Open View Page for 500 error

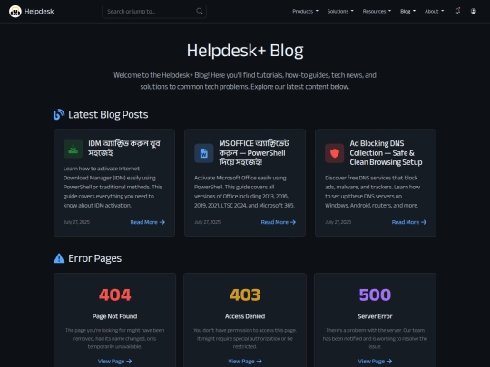pyautogui.click(x=375, y=361)
